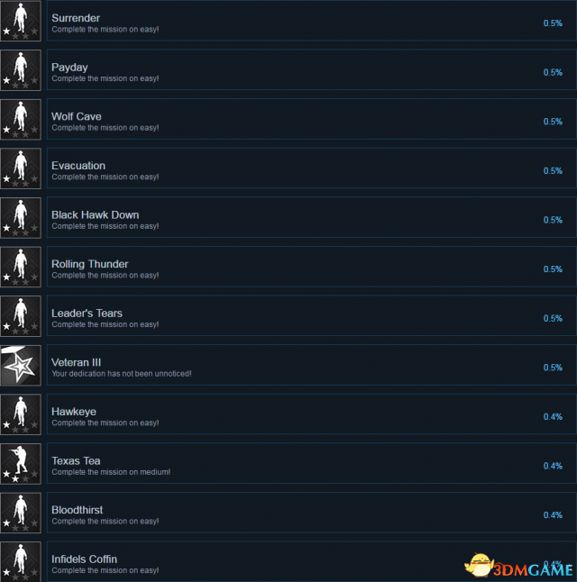Image resolution: width=577 pixels, height=582 pixels.
Task: Click the Black Hawk Down achievement icon
Action: click(x=21, y=217)
